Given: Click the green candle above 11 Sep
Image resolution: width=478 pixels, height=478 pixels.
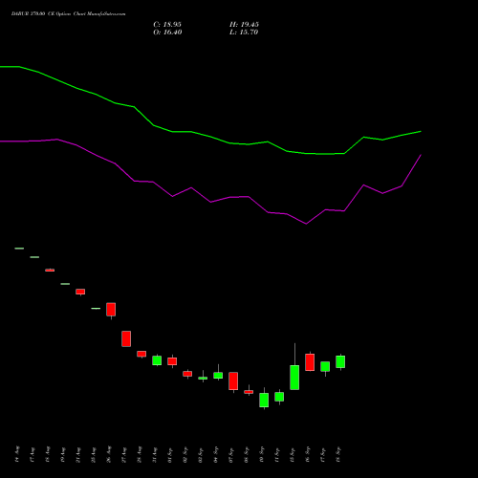Looking at the screenshot, I should [x=279, y=397].
